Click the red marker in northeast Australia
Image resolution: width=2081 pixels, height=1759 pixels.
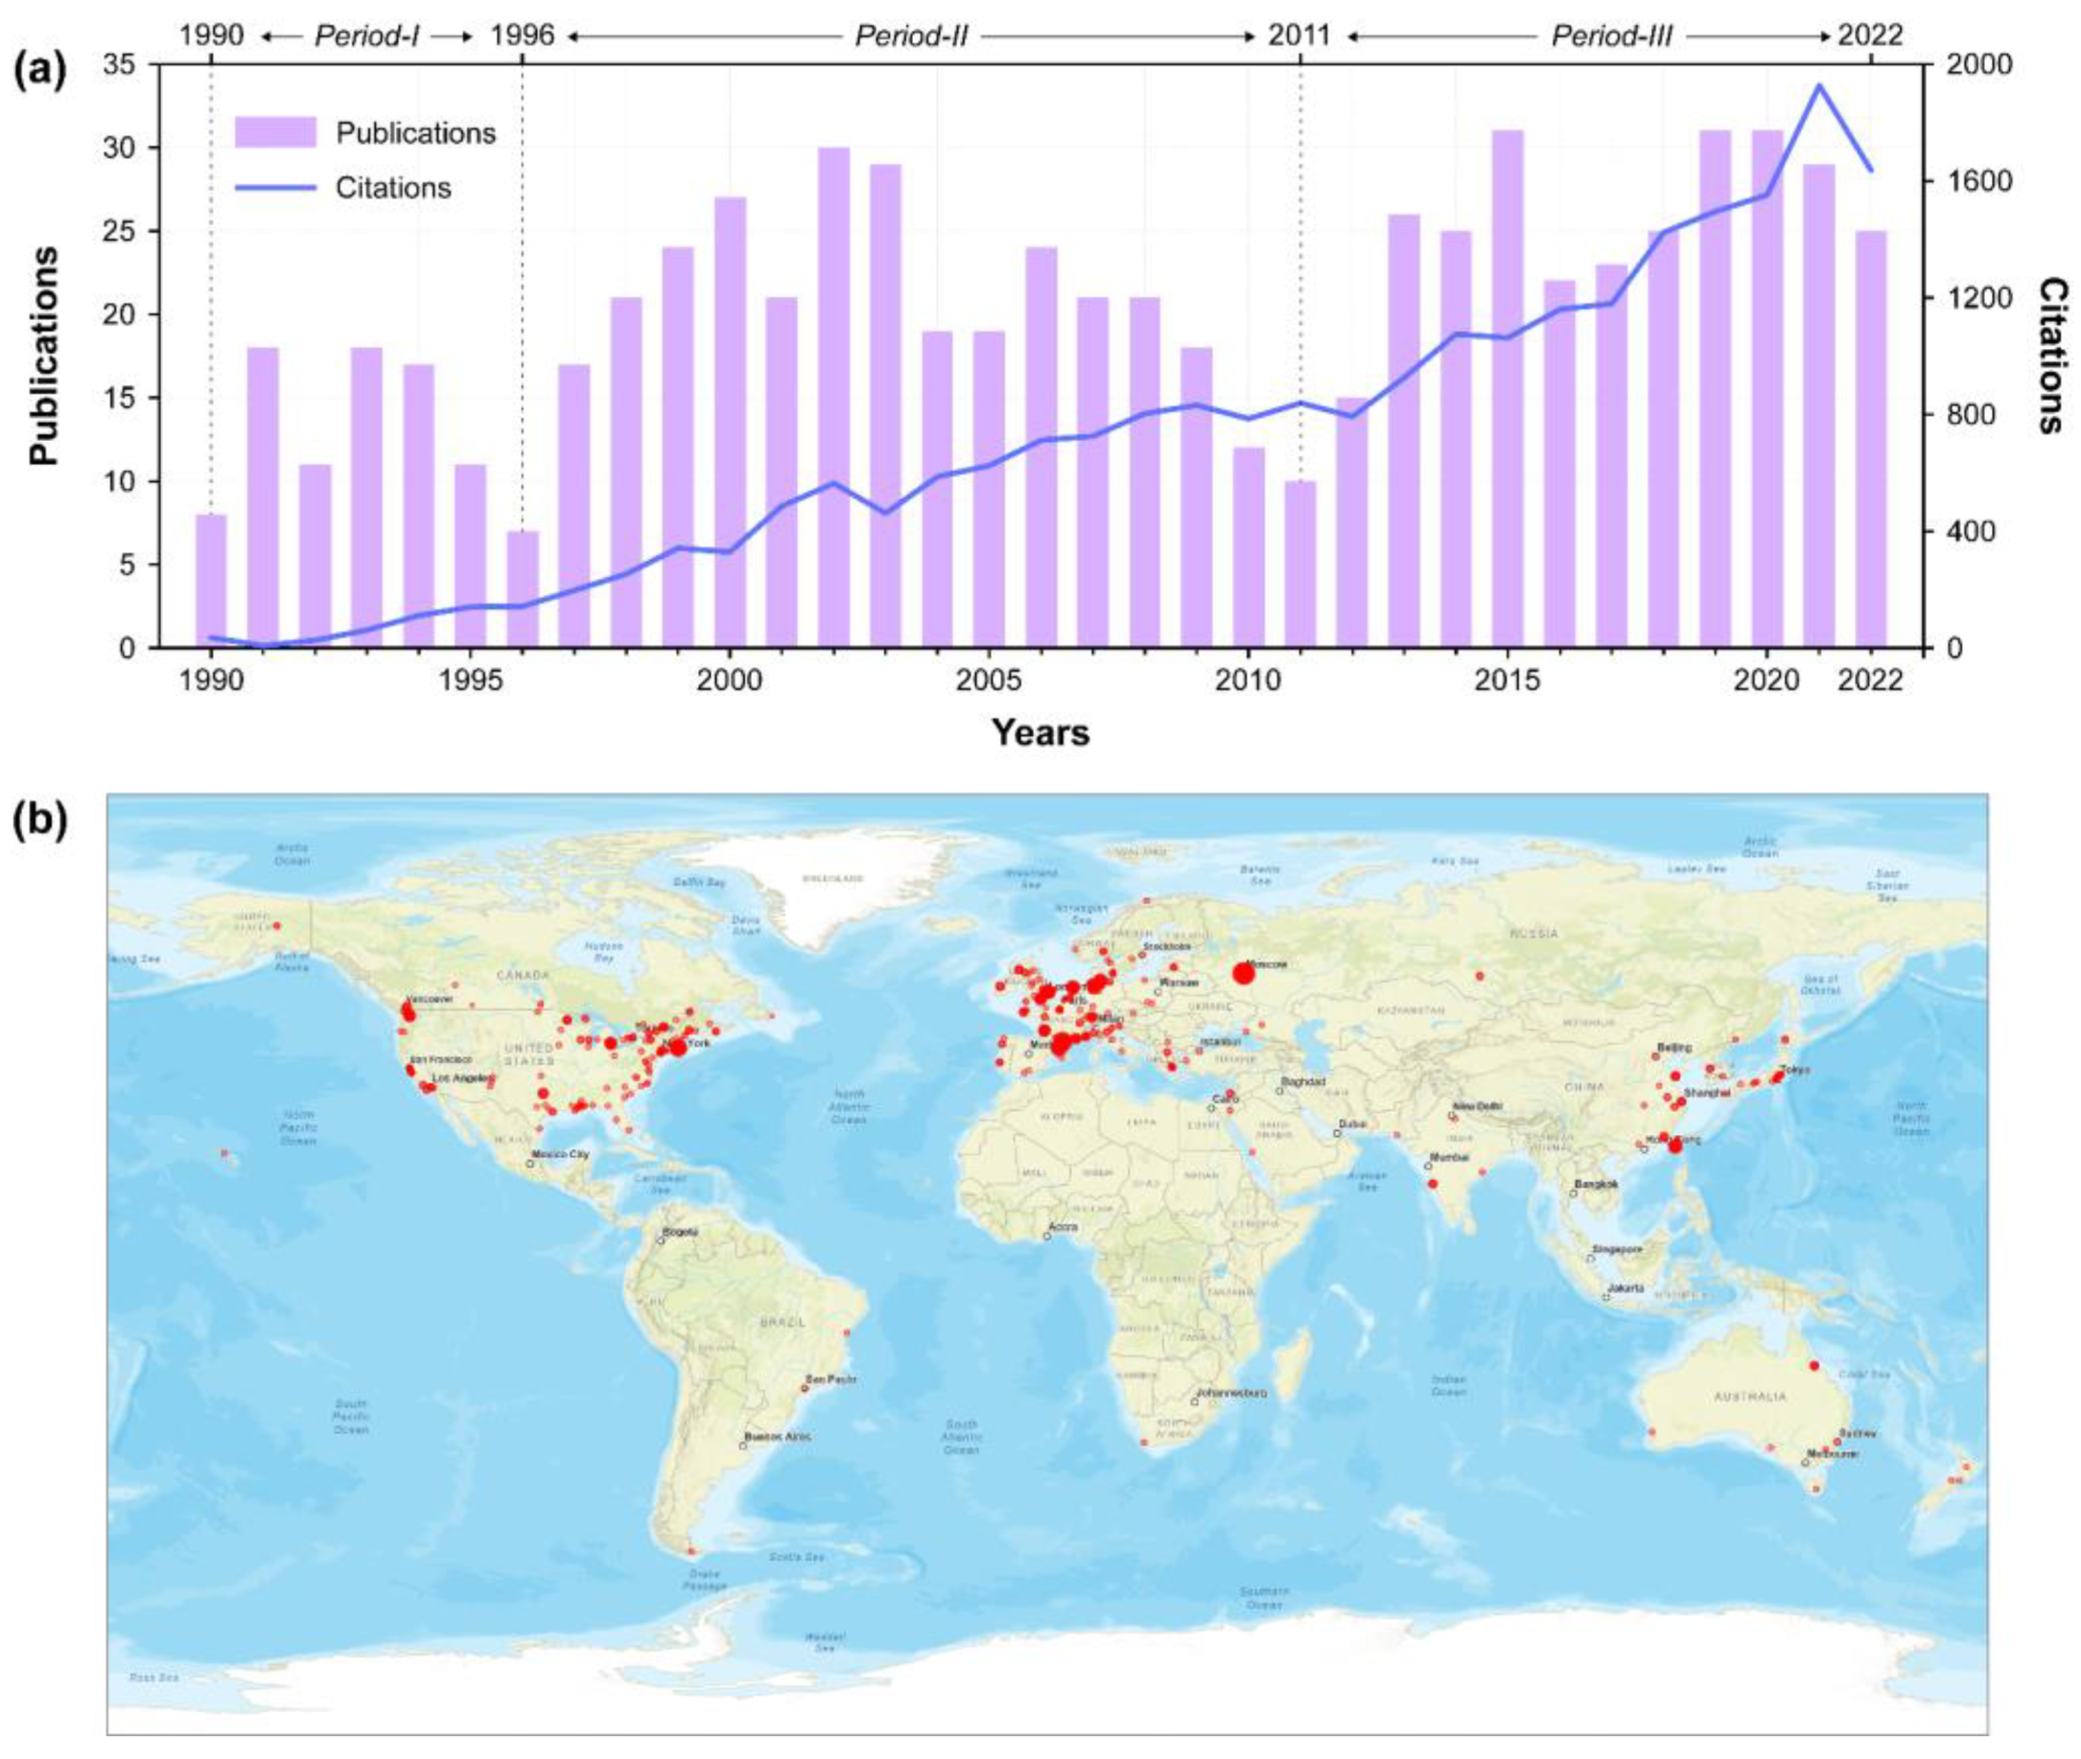[x=1813, y=1365]
